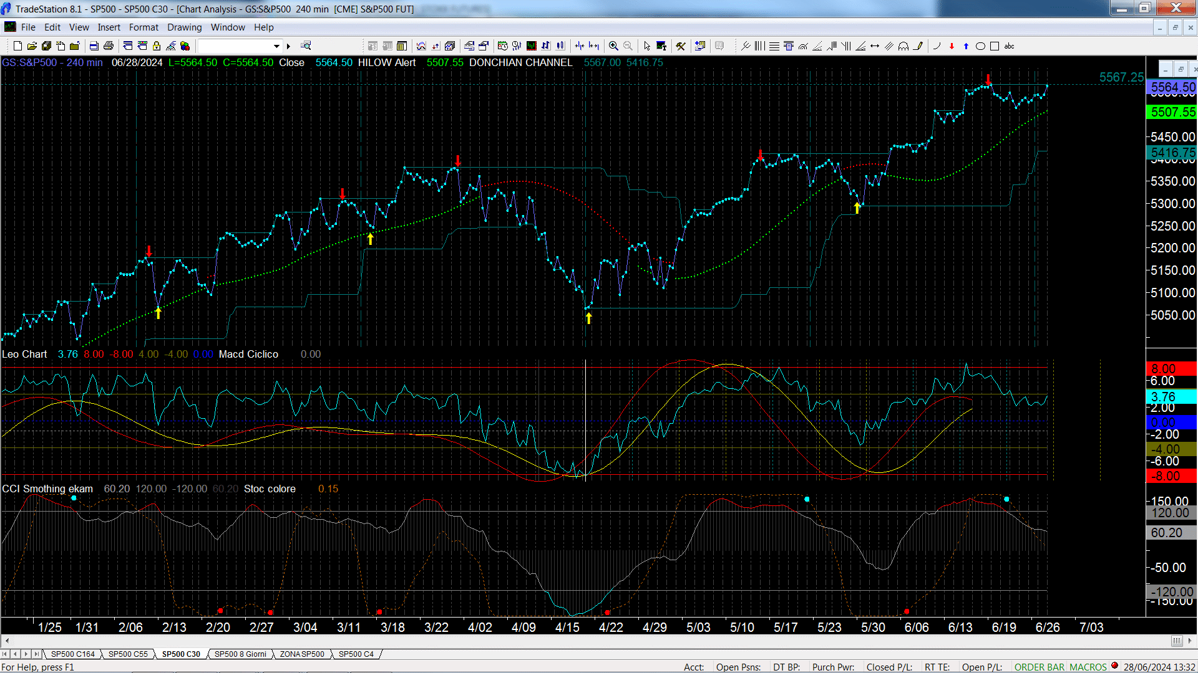This screenshot has height=673, width=1198.
Task: Click the Stoc colore indicator label
Action: (270, 489)
